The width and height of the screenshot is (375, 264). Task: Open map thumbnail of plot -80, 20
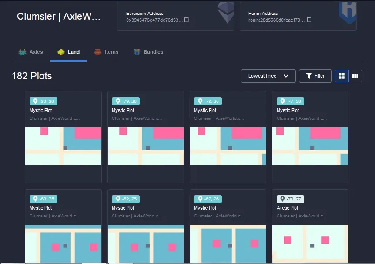(64, 146)
